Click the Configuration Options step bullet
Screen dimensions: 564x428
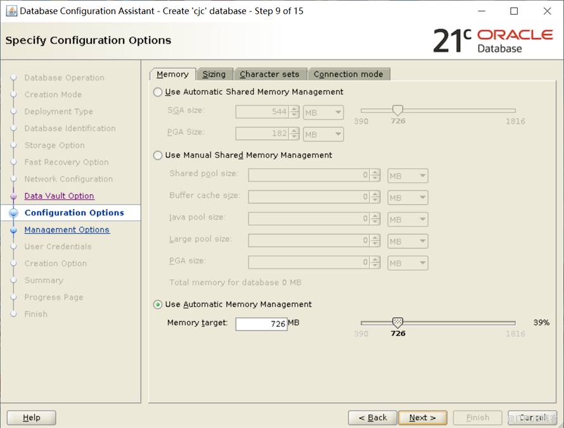tap(13, 213)
